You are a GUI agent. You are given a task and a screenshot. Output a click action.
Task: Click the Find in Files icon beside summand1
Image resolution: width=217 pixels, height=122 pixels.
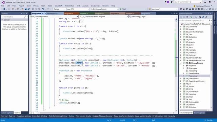[150, 9]
